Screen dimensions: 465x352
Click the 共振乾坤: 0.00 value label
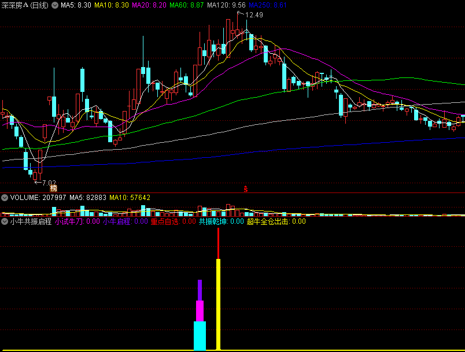coord(222,221)
